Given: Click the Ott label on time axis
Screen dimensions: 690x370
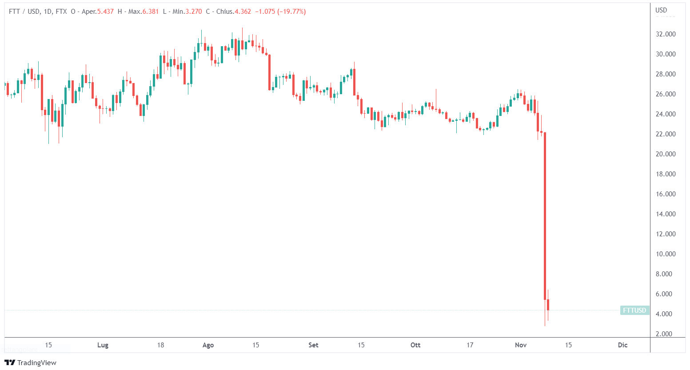Looking at the screenshot, I should (x=415, y=345).
